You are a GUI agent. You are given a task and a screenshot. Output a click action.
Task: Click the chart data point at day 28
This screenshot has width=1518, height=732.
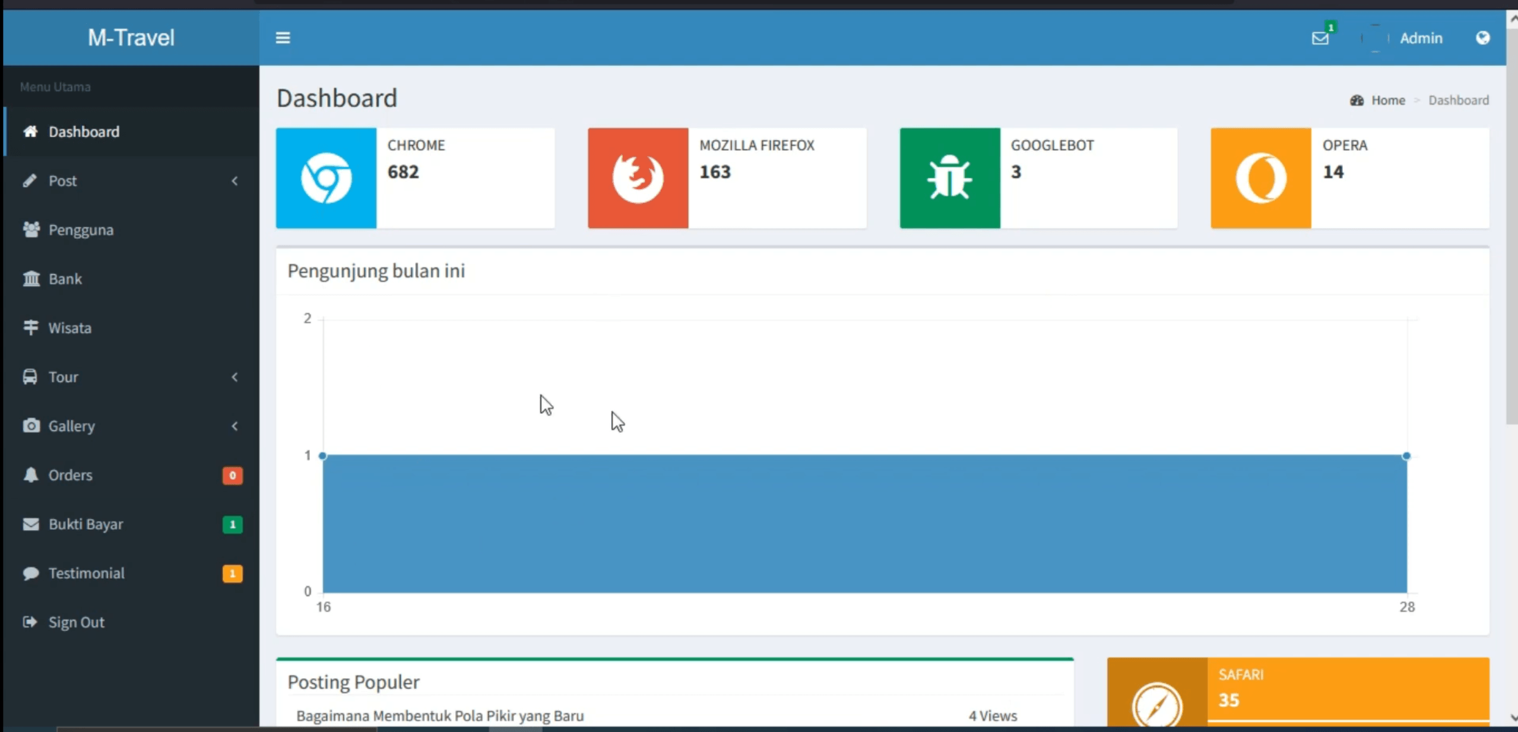point(1406,456)
